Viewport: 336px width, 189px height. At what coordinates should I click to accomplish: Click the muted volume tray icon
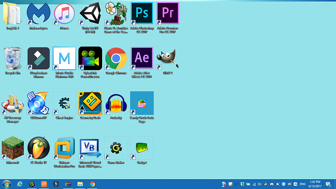(x=260, y=184)
